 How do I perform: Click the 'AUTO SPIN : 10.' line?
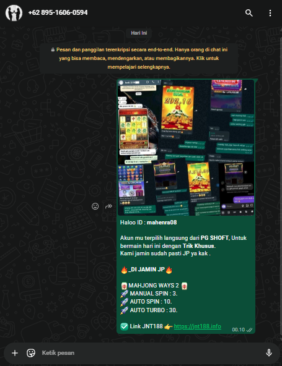146,302
